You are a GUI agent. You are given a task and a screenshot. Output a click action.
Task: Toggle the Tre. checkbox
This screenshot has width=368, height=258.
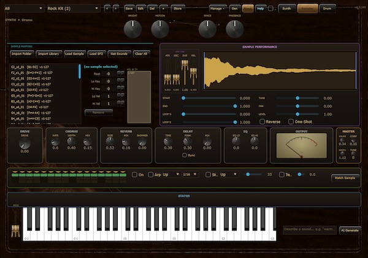[282, 175]
